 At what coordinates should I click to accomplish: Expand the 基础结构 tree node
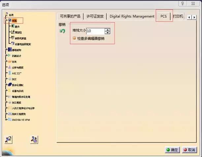tap(6, 49)
